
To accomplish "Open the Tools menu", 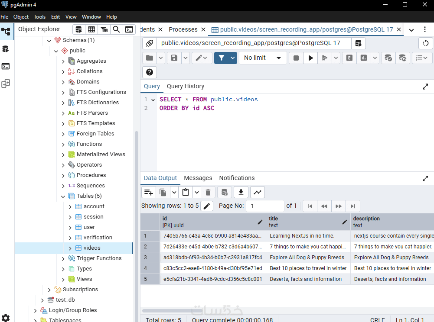I will tap(39, 17).
